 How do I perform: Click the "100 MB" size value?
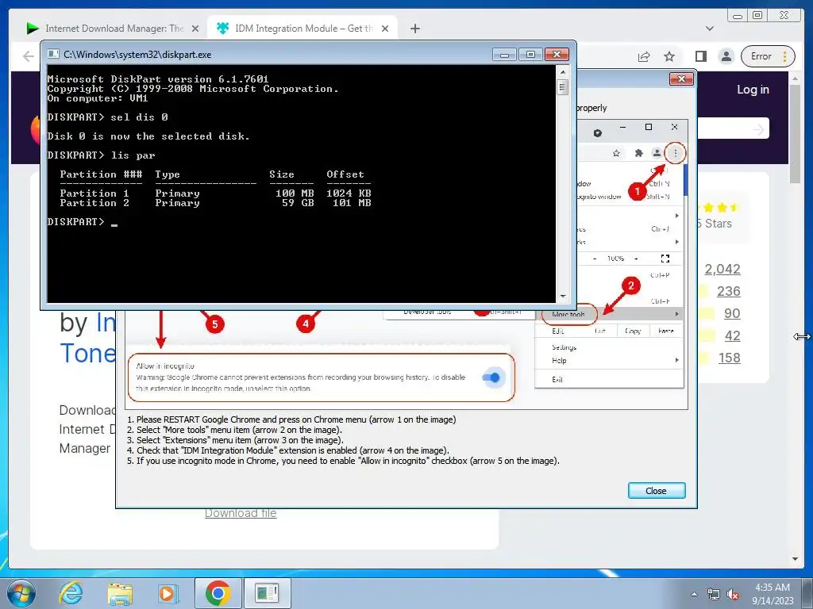295,193
